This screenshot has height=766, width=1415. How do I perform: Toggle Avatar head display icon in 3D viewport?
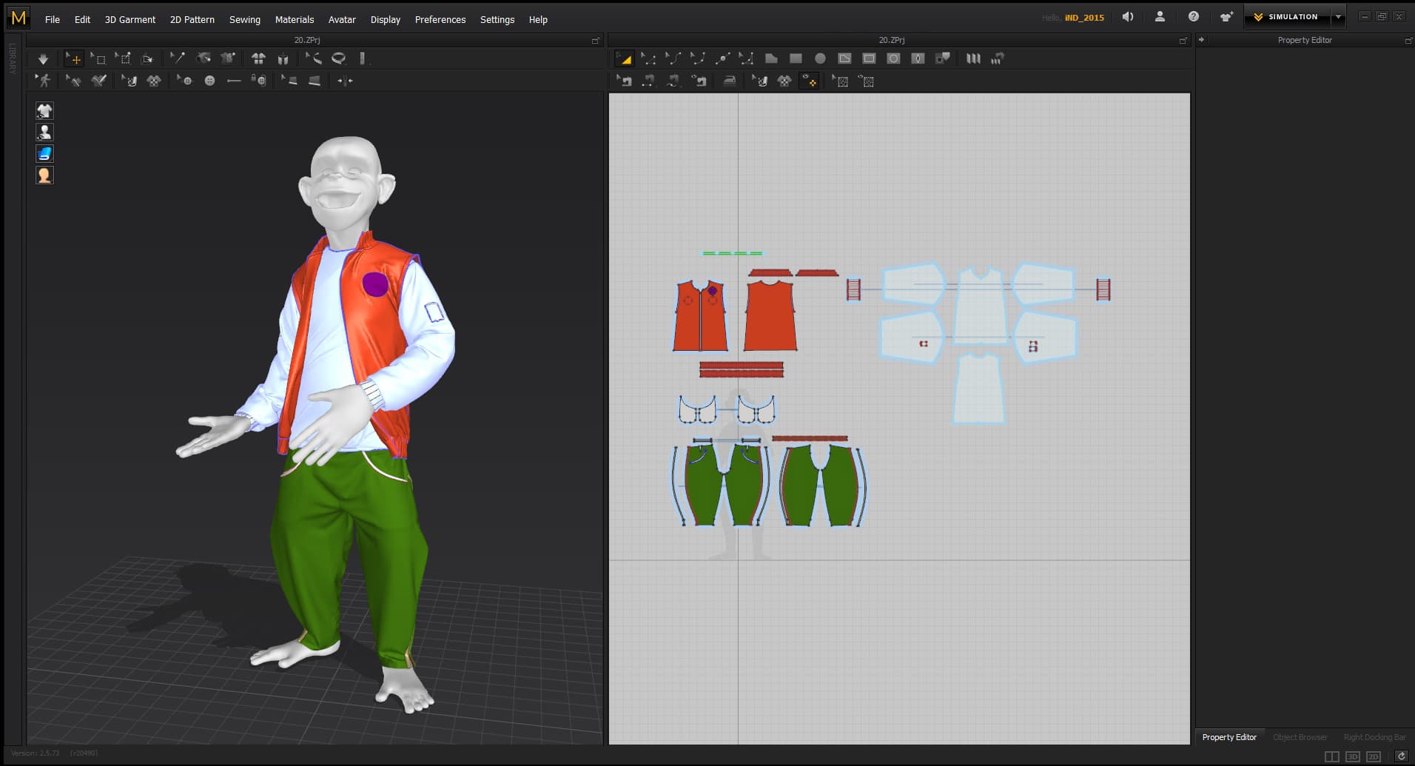[x=44, y=175]
